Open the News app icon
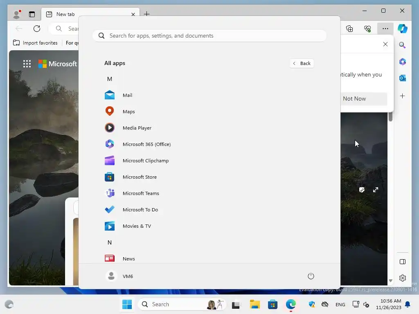The width and height of the screenshot is (419, 314). (110, 258)
